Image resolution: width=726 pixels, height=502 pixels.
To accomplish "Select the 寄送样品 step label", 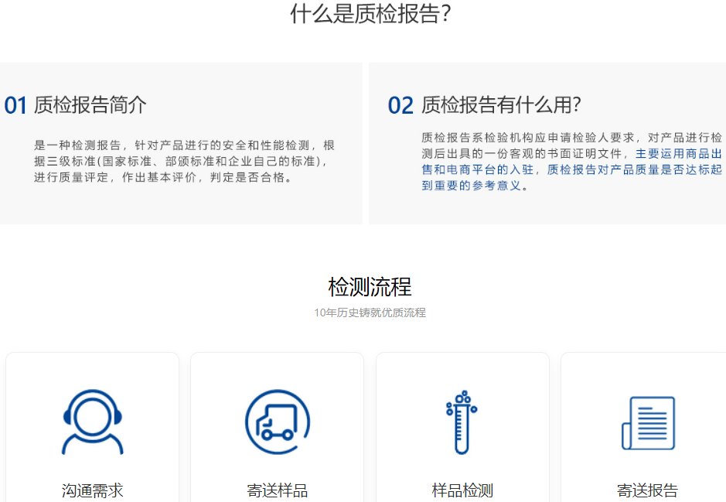I will coord(278,490).
